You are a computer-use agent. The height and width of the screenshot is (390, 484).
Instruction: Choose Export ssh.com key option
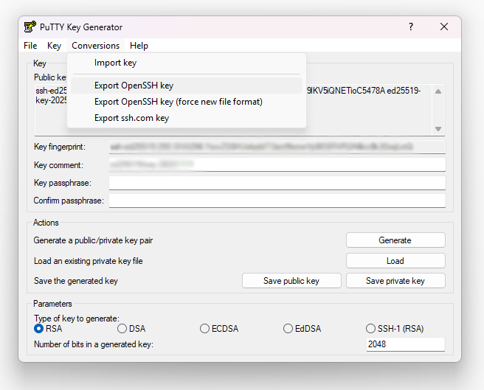click(x=131, y=118)
